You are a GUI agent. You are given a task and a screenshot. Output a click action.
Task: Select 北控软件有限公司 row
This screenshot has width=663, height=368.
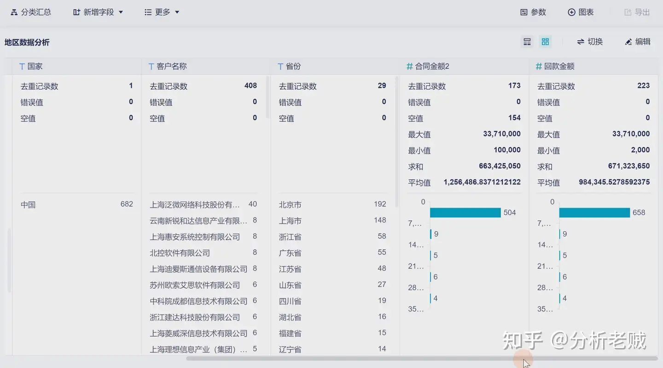click(203, 253)
